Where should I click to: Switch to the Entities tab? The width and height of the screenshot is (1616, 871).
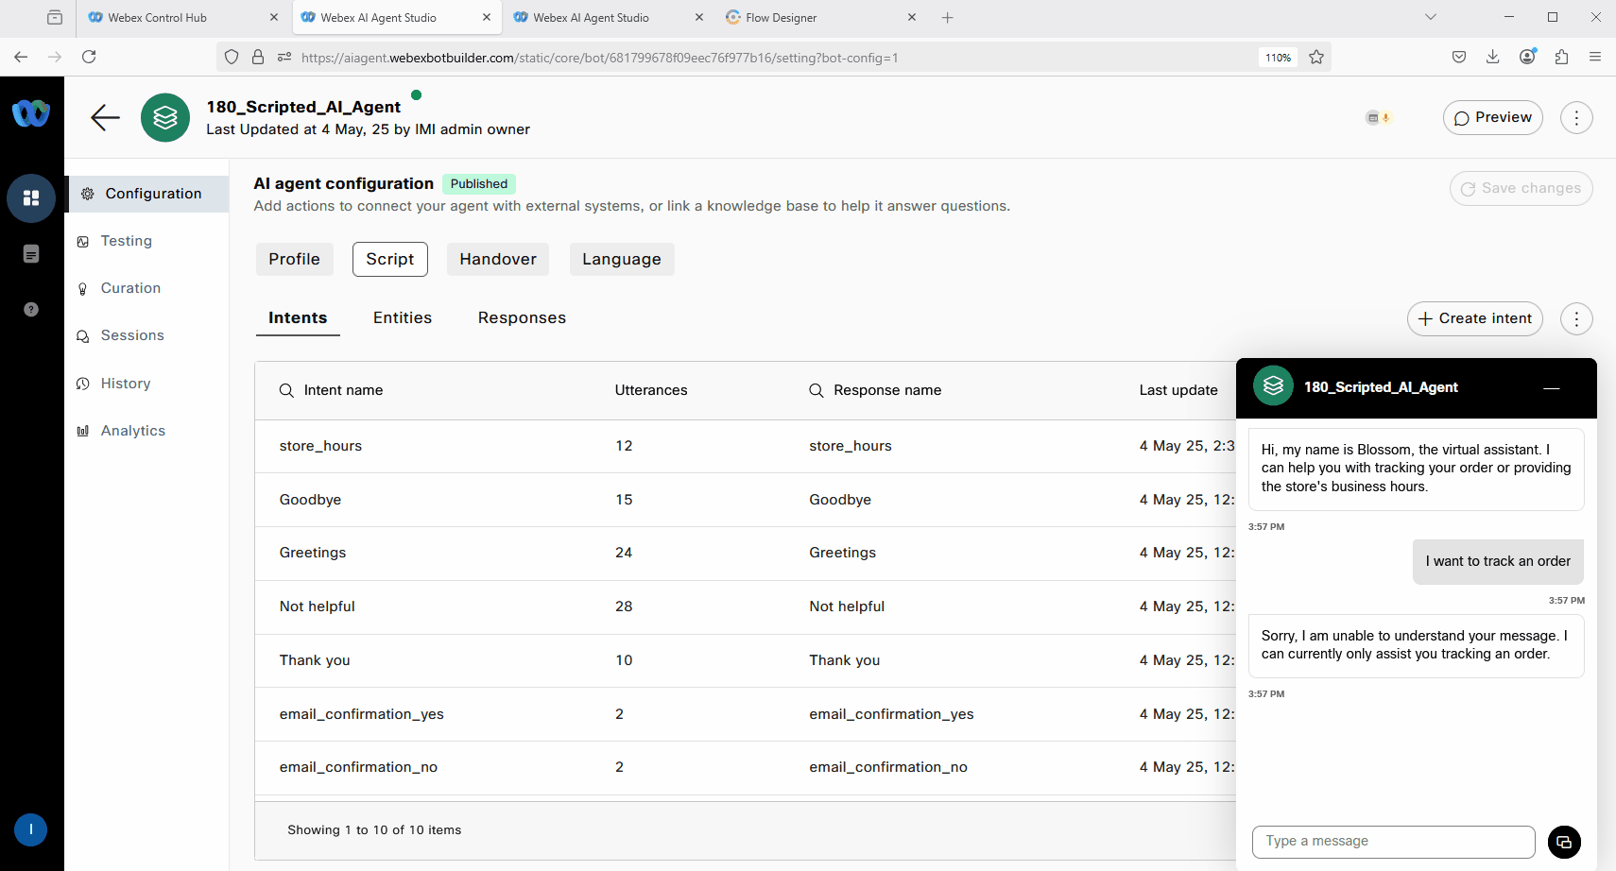point(402,318)
